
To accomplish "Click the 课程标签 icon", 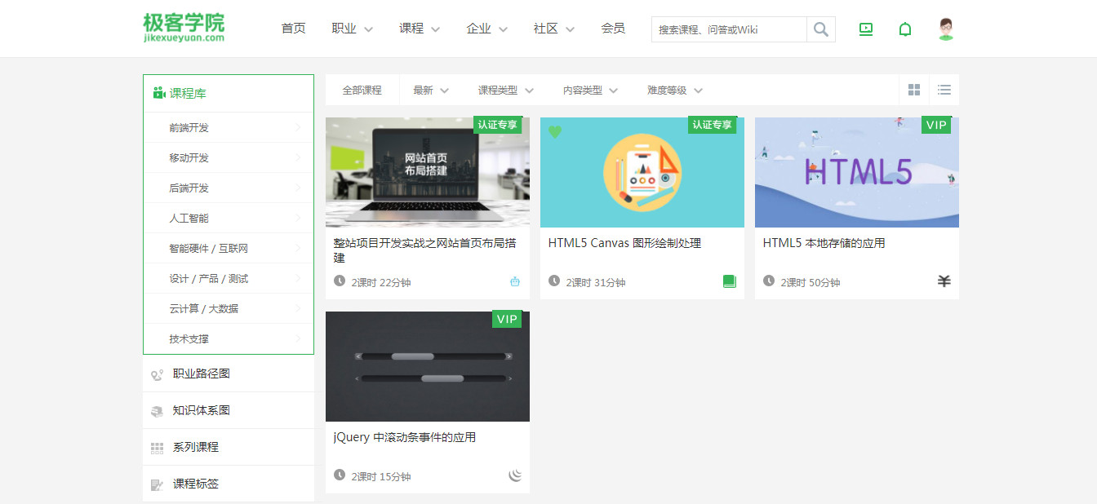I will (158, 484).
